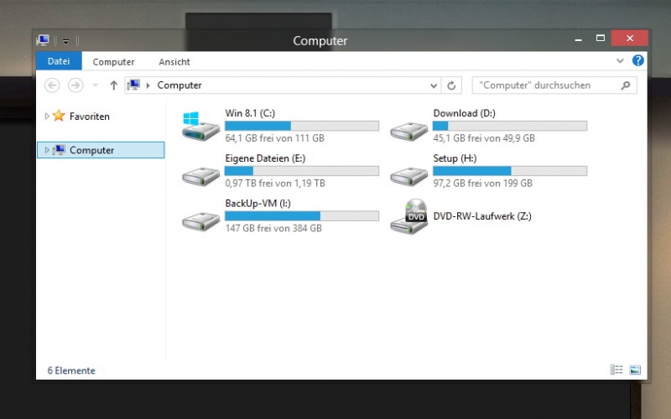Switch to large icons view in status bar
Image resolution: width=671 pixels, height=419 pixels.
click(x=635, y=370)
